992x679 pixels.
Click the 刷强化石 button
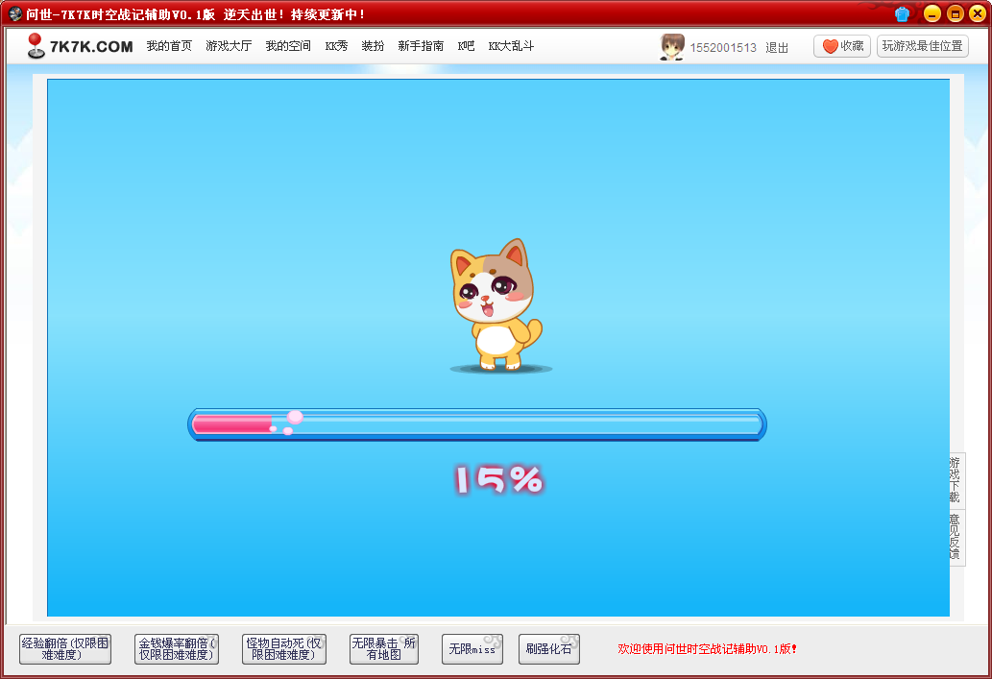click(548, 648)
